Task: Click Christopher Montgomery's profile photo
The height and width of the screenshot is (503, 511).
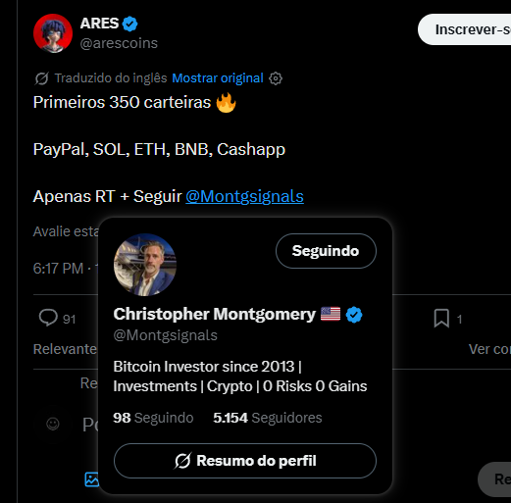Action: (x=145, y=265)
